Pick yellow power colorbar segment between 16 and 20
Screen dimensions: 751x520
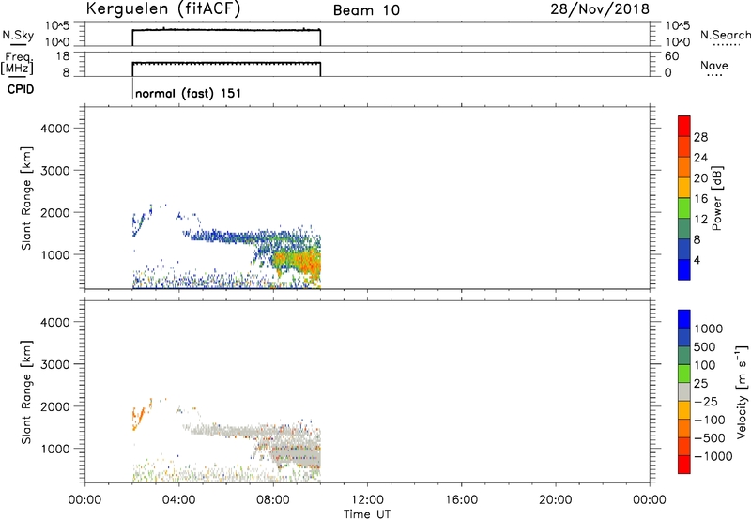click(x=684, y=188)
